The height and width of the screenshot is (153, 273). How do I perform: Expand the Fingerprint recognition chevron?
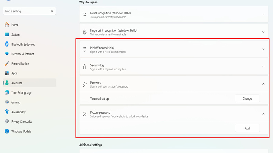(x=263, y=32)
